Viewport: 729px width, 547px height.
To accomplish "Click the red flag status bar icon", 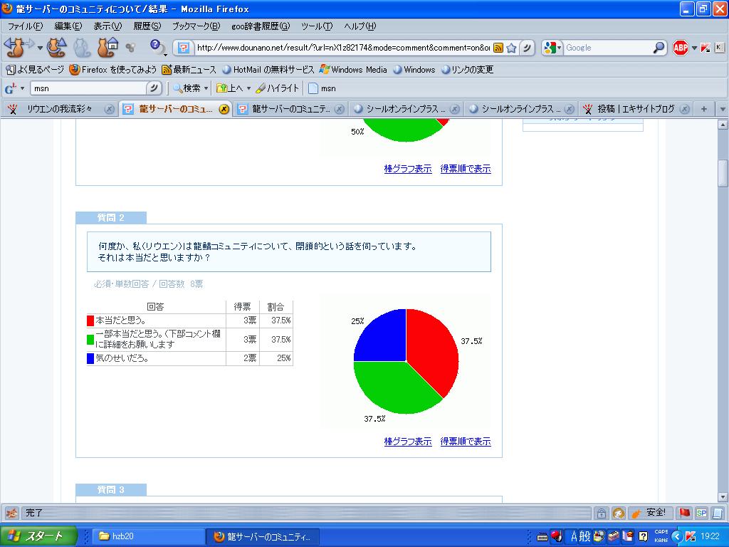I will pyautogui.click(x=684, y=513).
